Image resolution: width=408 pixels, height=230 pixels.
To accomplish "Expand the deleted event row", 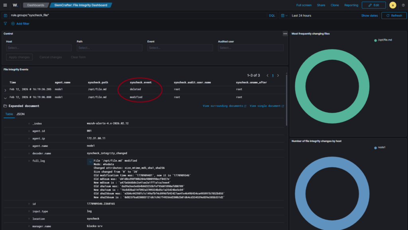I will [x=5, y=90].
